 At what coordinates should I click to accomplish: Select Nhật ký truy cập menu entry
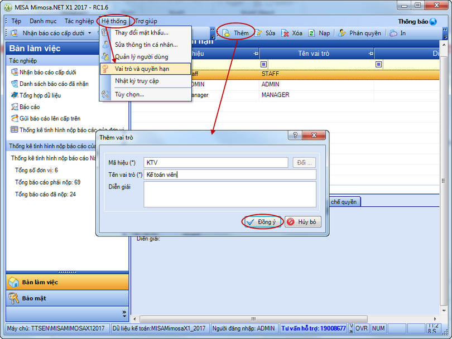tap(146, 81)
